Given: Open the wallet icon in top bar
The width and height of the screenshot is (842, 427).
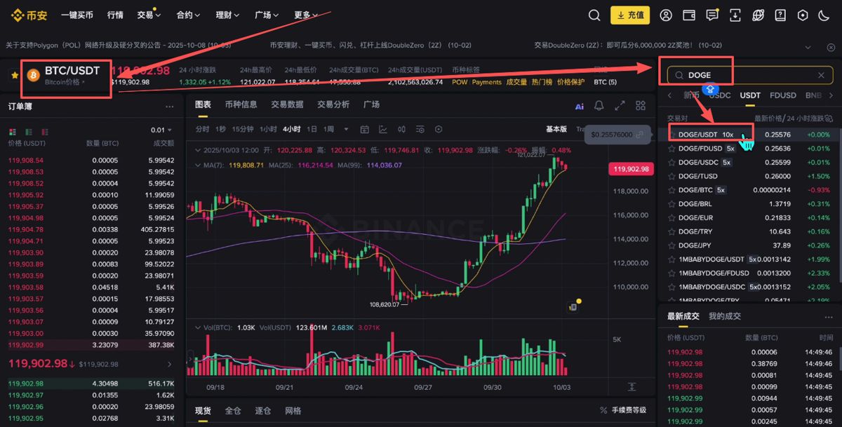Looking at the screenshot, I should pyautogui.click(x=689, y=15).
